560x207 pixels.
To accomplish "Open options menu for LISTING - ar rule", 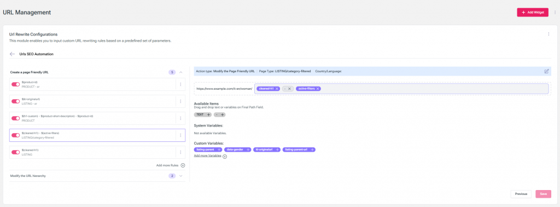I will (180, 101).
